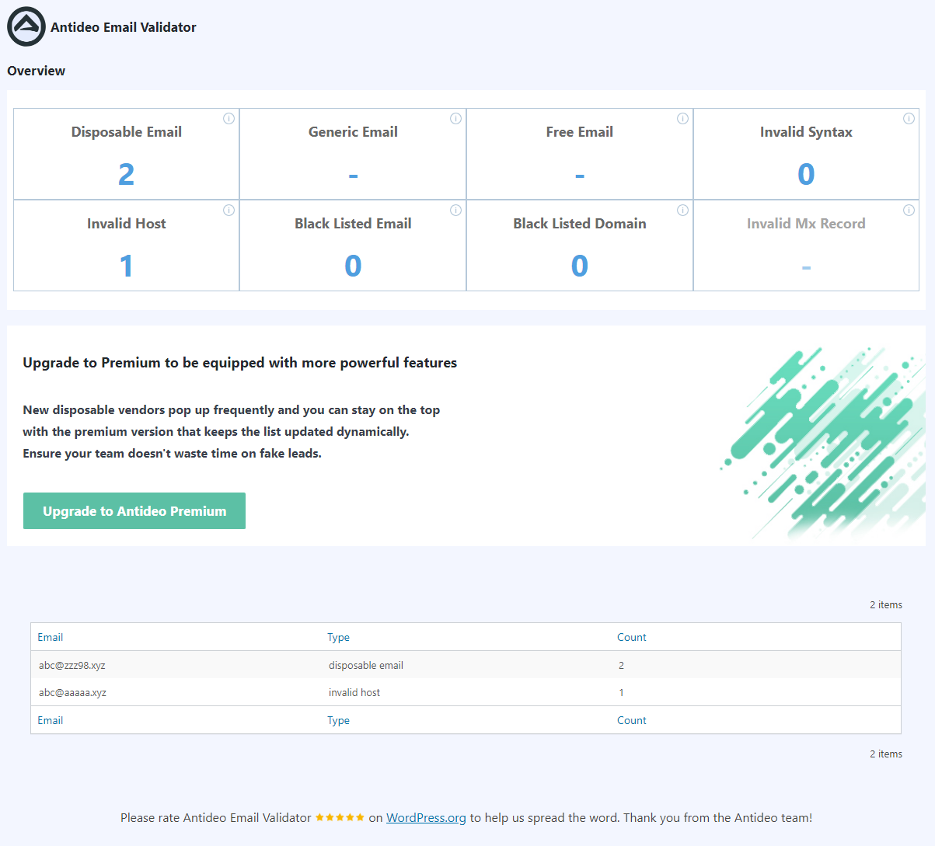
Task: Click count value 2 in abc@zzz98.xyz row
Action: click(622, 665)
